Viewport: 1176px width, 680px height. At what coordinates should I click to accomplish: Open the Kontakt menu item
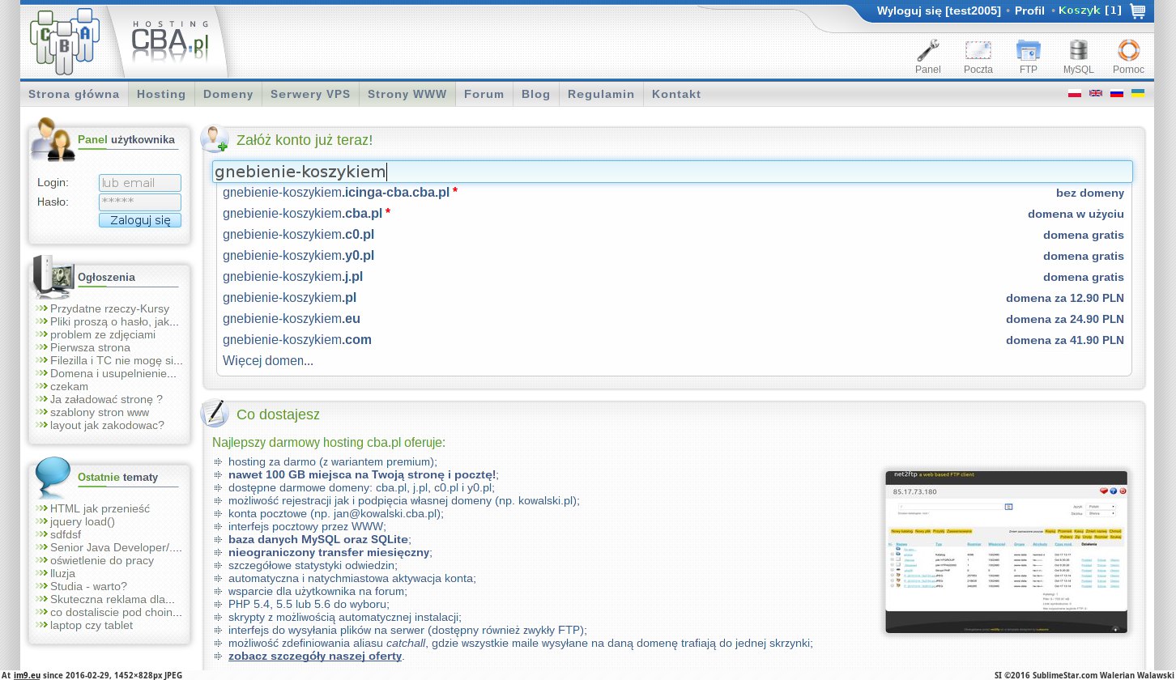point(676,94)
